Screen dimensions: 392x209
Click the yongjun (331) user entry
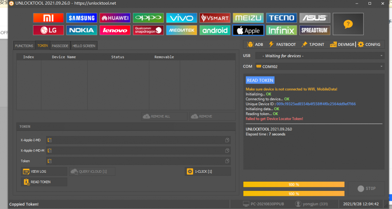click(x=311, y=204)
